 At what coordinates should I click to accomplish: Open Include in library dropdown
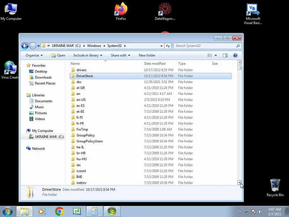[88, 55]
